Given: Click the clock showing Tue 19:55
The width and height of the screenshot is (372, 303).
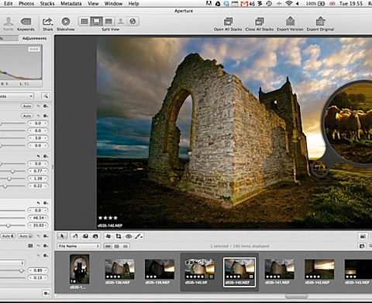Looking at the screenshot, I should tap(350, 4).
